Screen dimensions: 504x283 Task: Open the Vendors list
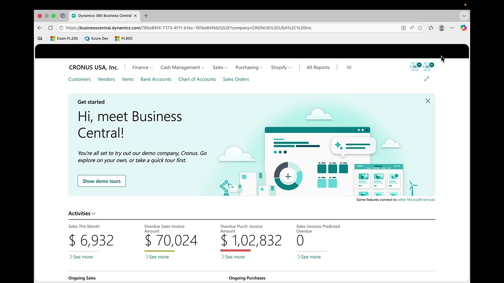click(106, 79)
